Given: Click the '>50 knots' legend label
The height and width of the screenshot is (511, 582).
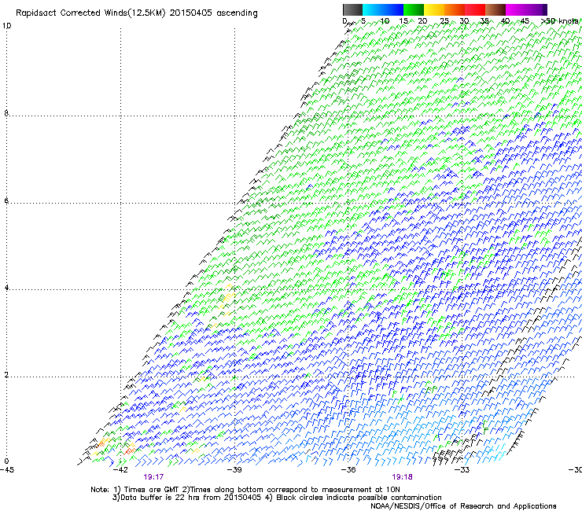Looking at the screenshot, I should 560,21.
